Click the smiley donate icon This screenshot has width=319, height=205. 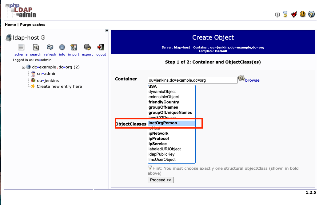pyautogui.click(x=303, y=14)
